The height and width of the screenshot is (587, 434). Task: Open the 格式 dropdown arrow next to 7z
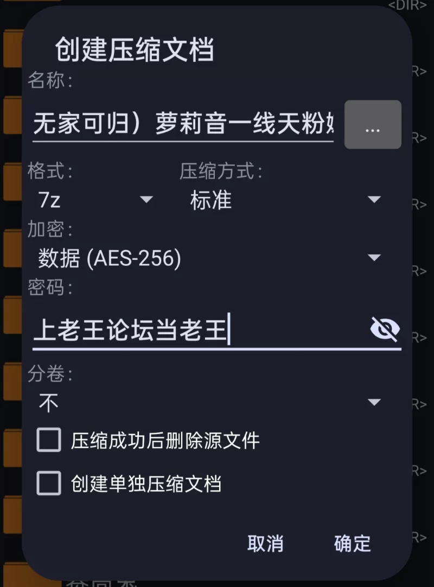click(146, 200)
